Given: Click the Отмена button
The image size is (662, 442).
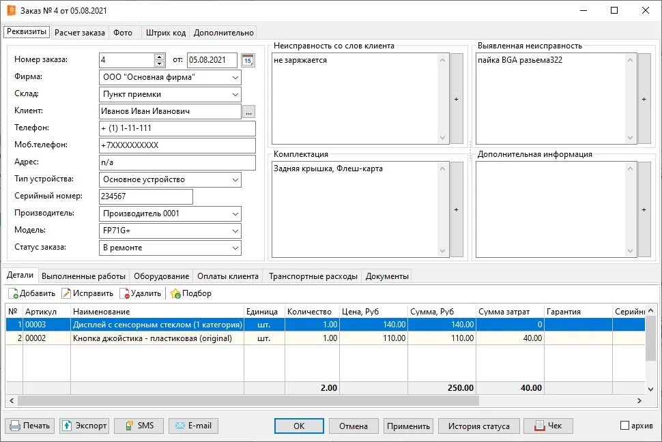Looking at the screenshot, I should pos(354,426).
